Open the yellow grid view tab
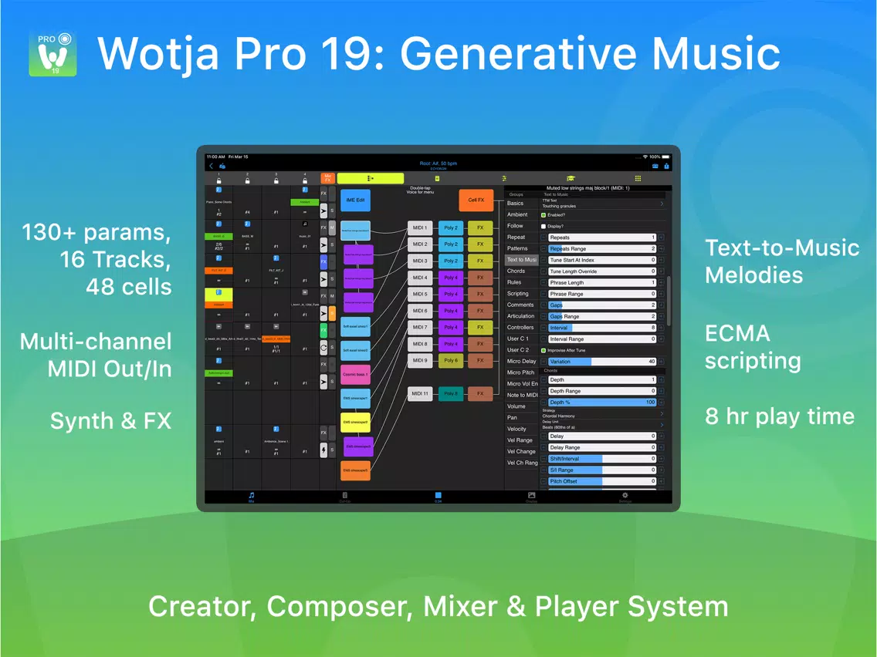 click(x=638, y=178)
